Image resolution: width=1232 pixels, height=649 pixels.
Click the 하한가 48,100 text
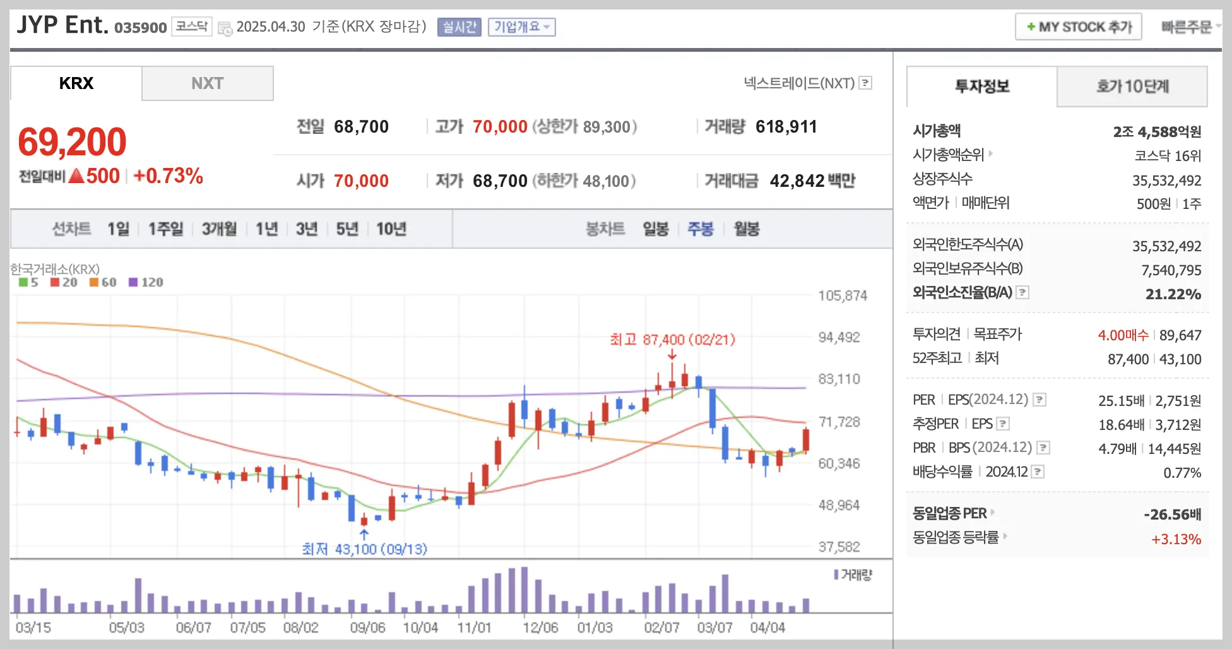tap(584, 181)
